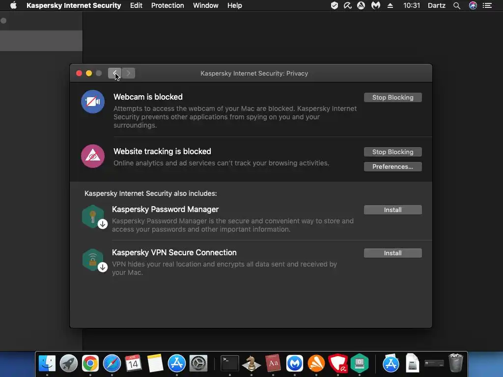Open Finder from the Dock
This screenshot has width=503, height=377.
coord(47,364)
